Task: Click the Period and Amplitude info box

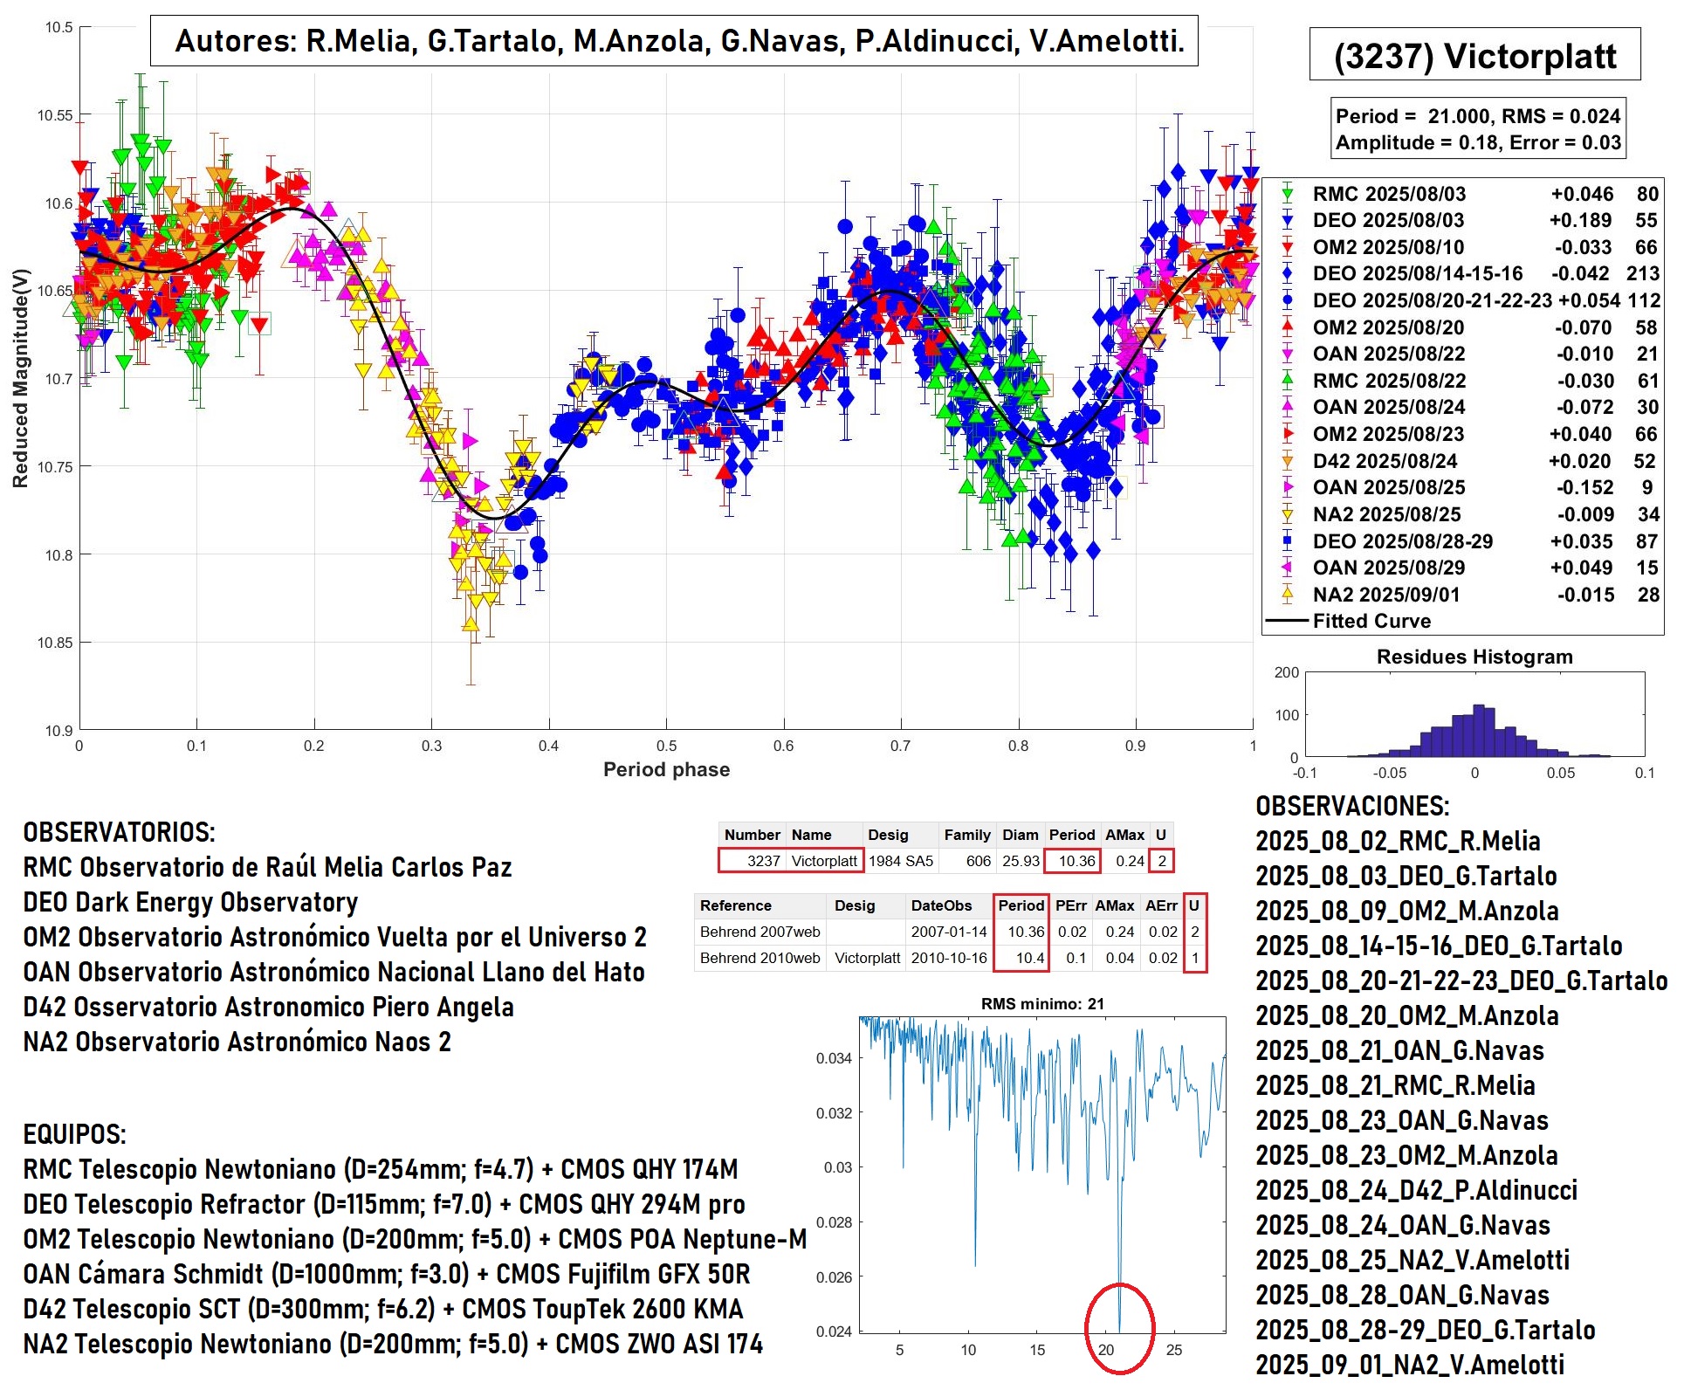Action: coord(1478,129)
